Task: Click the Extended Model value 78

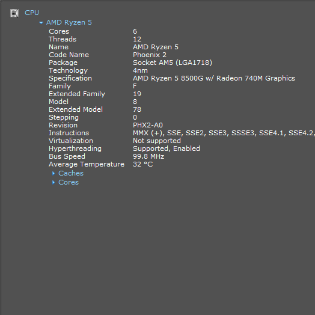Action: (137, 109)
